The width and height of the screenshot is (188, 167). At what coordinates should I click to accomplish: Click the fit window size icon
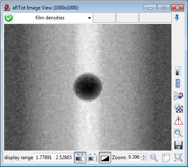[166, 158]
